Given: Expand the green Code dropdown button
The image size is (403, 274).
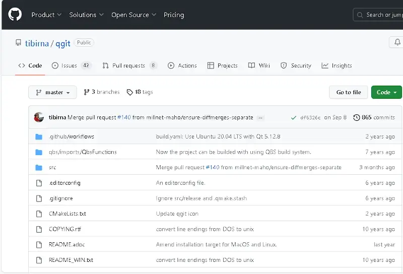Looking at the screenshot, I should pyautogui.click(x=386, y=92).
